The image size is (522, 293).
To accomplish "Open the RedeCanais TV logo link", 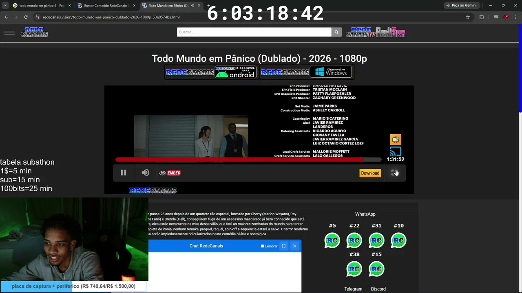I will pos(361,32).
